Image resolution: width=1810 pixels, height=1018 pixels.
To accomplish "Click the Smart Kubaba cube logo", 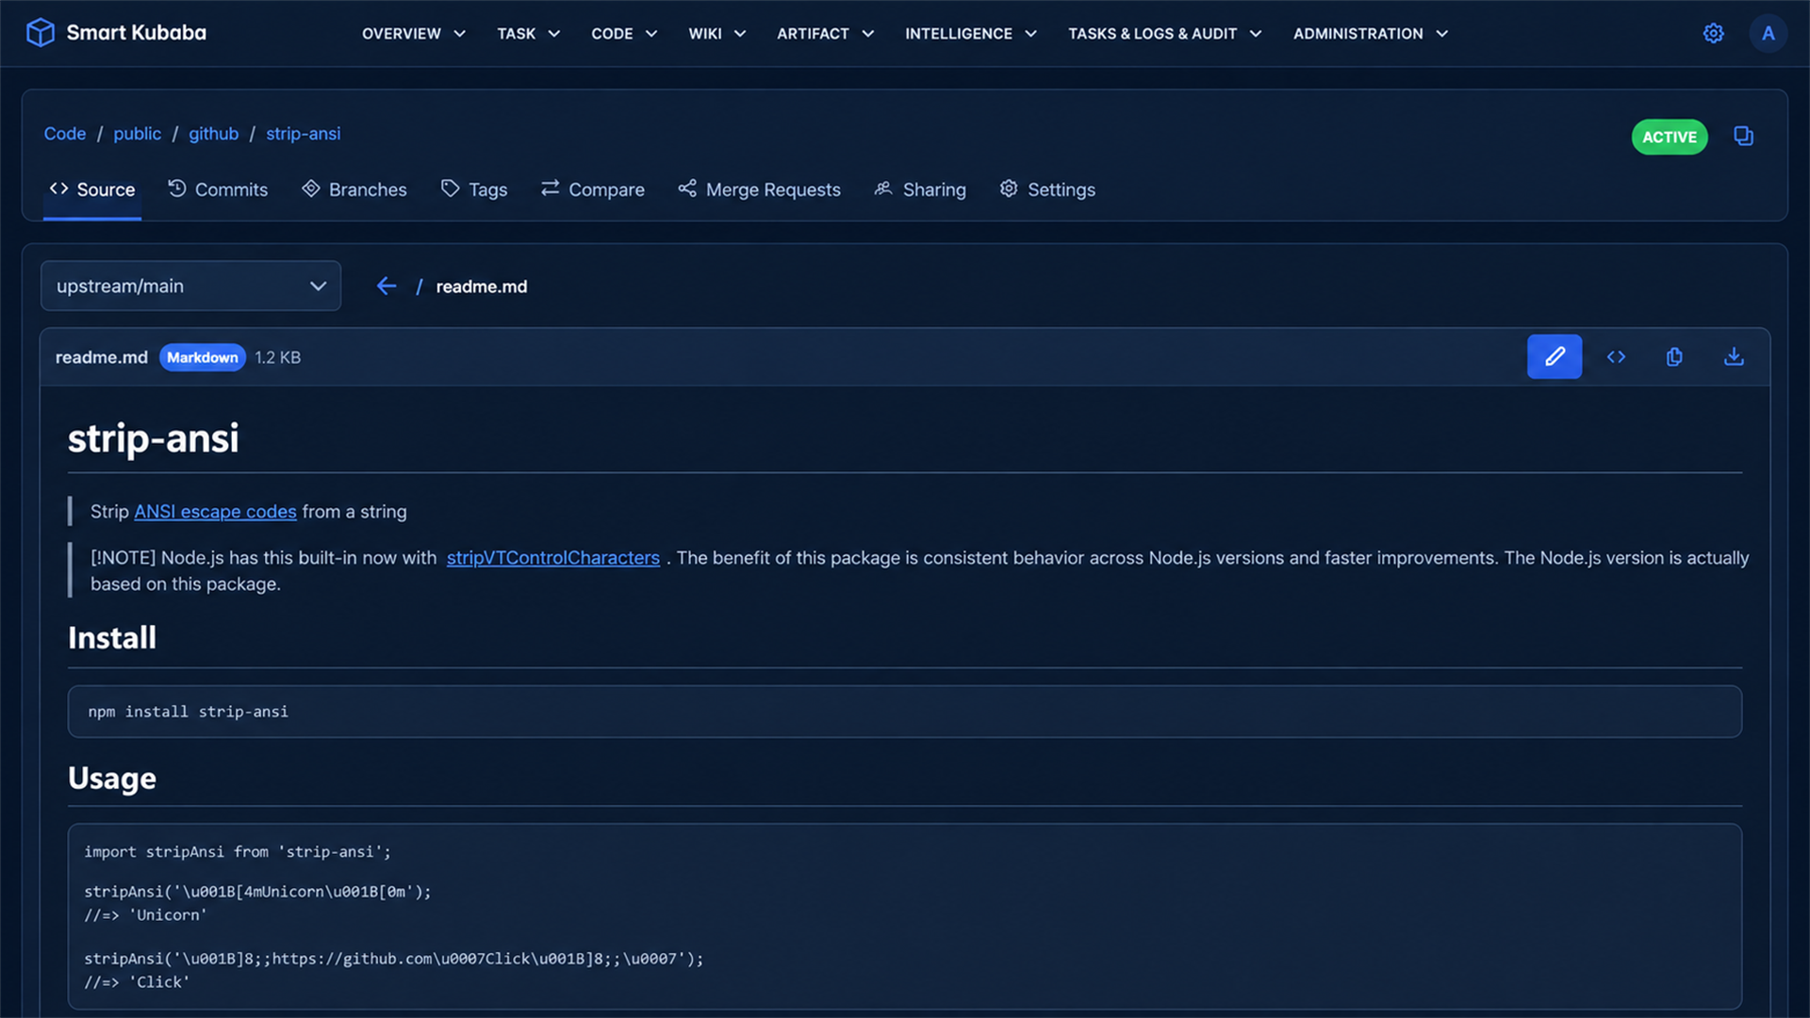I will coord(40,33).
